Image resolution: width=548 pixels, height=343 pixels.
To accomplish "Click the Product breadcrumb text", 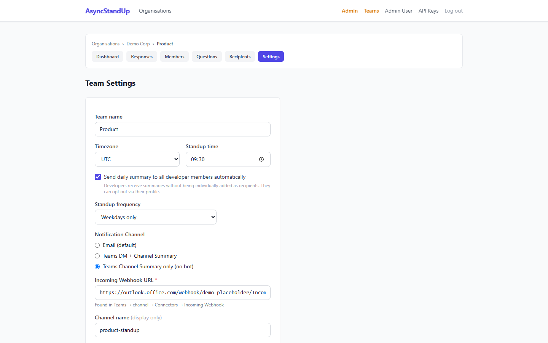I will (165, 44).
